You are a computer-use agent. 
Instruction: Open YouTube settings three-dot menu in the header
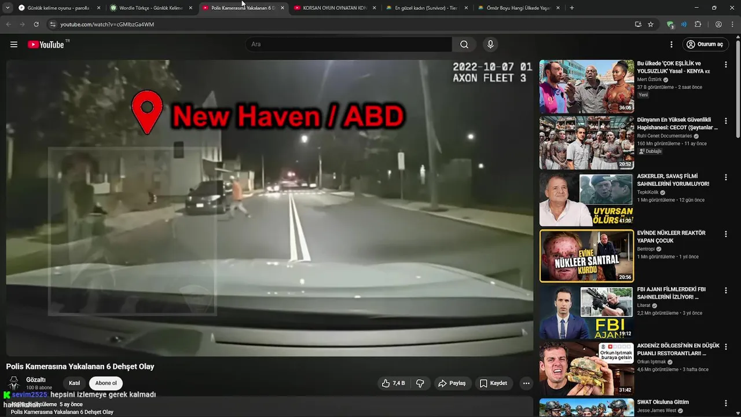pos(672,45)
